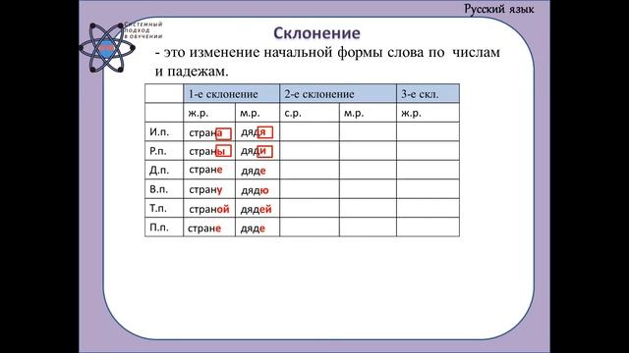Screen dimensions: 629x353
Task: Select the 'В.п.' case row label
Action: point(159,189)
